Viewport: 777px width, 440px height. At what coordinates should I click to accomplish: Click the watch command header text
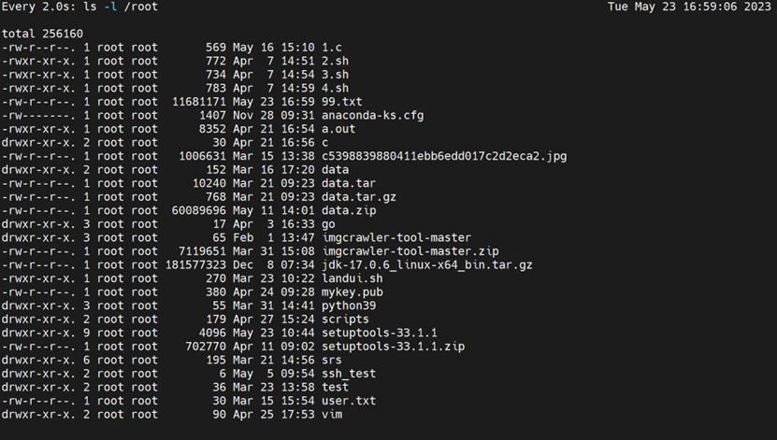pos(79,7)
